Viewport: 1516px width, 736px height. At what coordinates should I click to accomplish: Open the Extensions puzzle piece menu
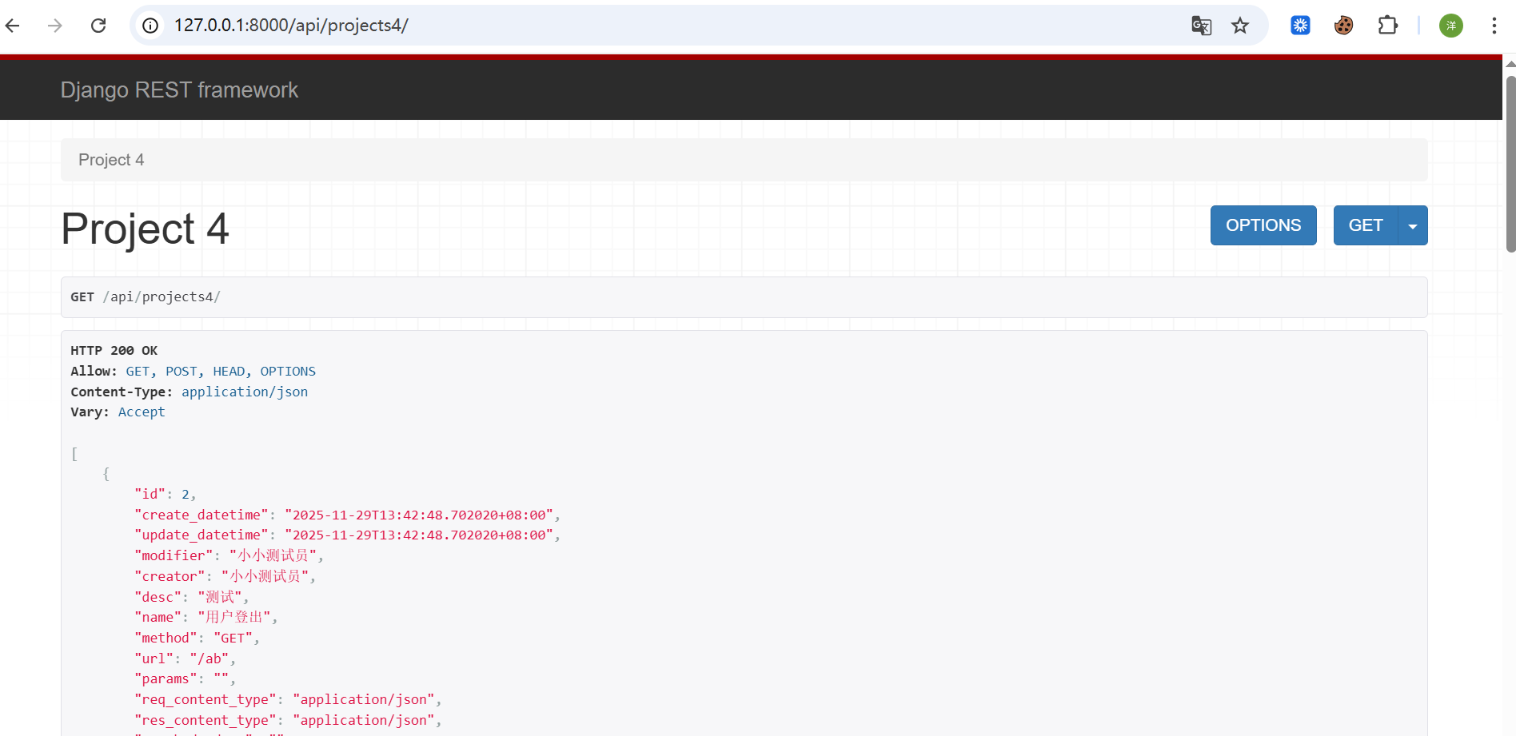click(x=1388, y=26)
